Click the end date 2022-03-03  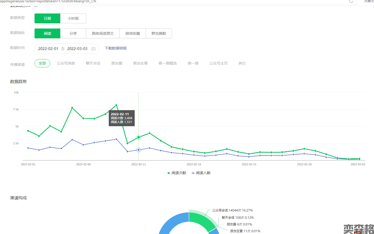[x=77, y=49]
